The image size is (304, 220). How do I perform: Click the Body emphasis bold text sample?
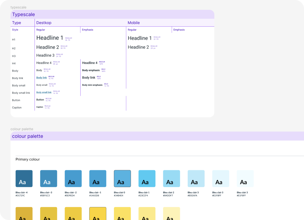[91, 71]
